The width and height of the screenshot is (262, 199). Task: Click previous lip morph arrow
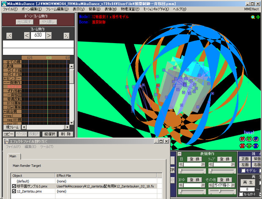click(x=211, y=164)
